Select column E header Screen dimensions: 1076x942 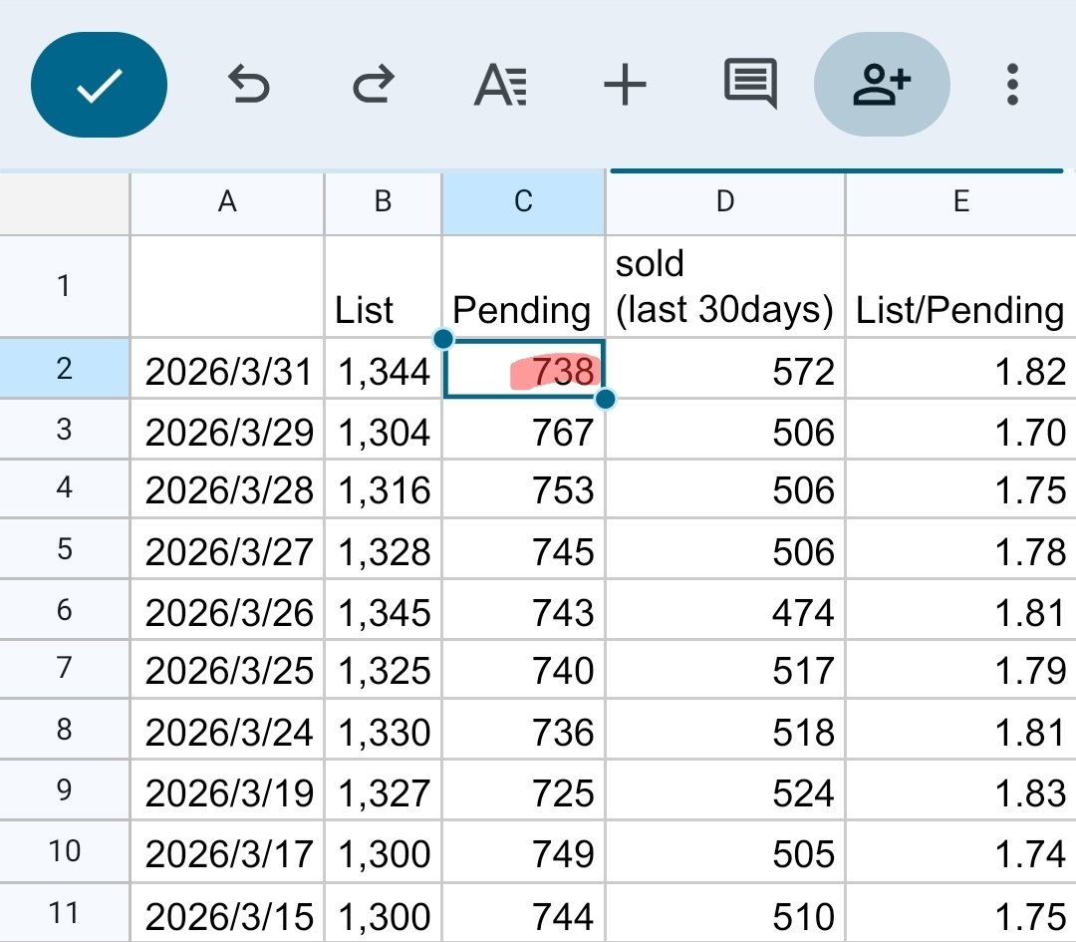[x=961, y=202]
